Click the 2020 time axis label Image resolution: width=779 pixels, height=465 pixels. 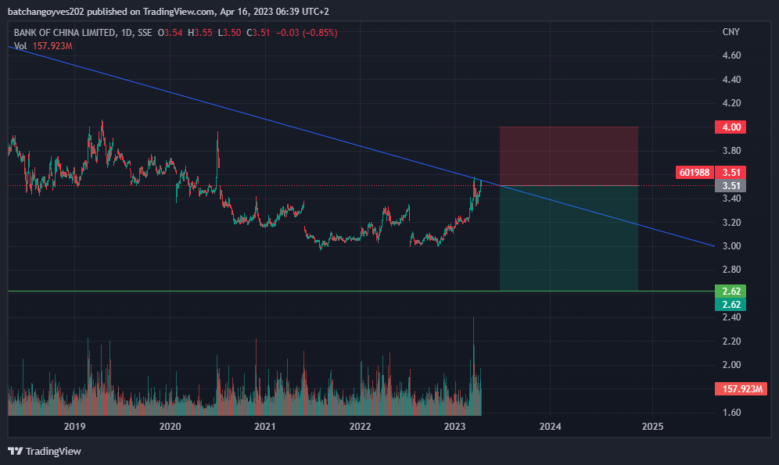coord(170,426)
